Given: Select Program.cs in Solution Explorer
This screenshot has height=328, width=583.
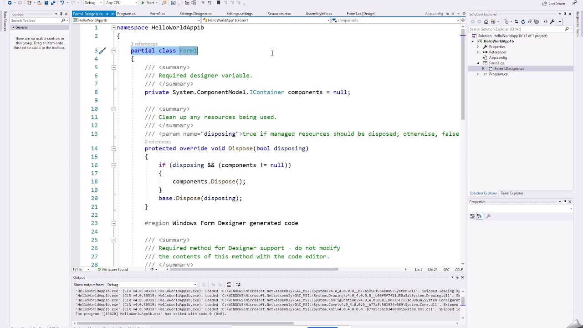Looking at the screenshot, I should click(x=498, y=74).
